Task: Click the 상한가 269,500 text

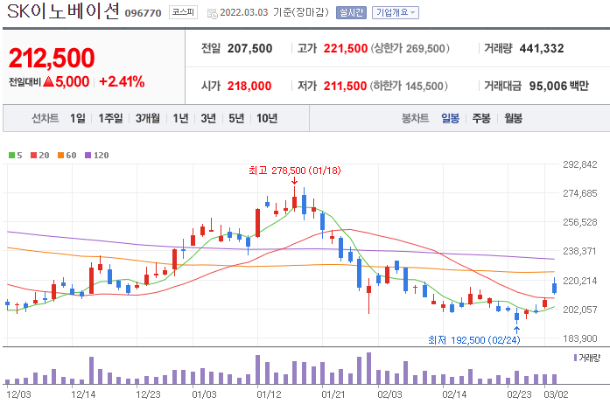Action: pos(410,49)
